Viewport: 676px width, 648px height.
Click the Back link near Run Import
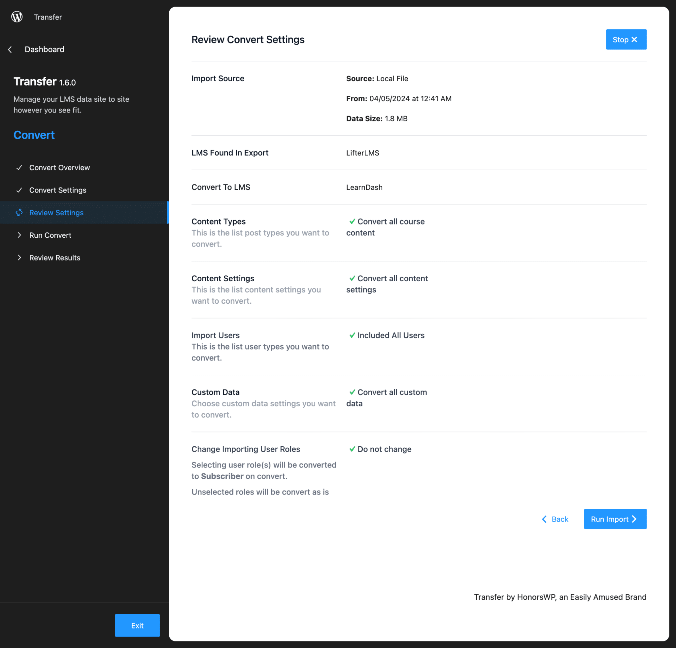[559, 519]
